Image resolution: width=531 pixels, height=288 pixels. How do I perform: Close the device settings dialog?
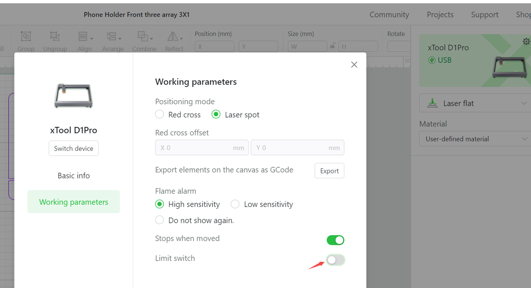pos(354,64)
